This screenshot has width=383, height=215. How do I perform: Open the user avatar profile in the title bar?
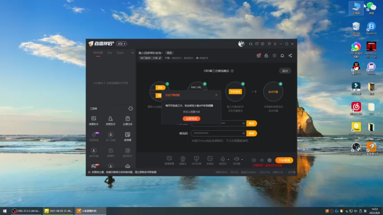[241, 44]
